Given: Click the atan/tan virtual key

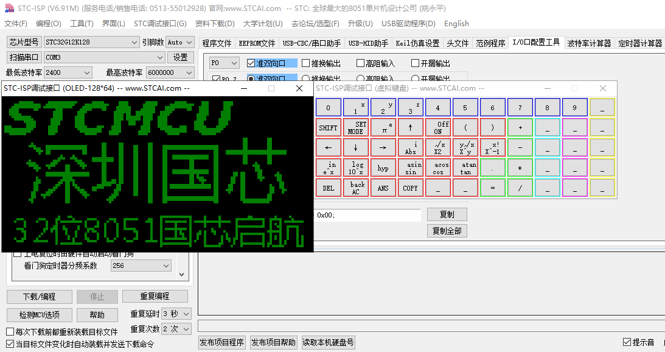Looking at the screenshot, I should 465,167.
